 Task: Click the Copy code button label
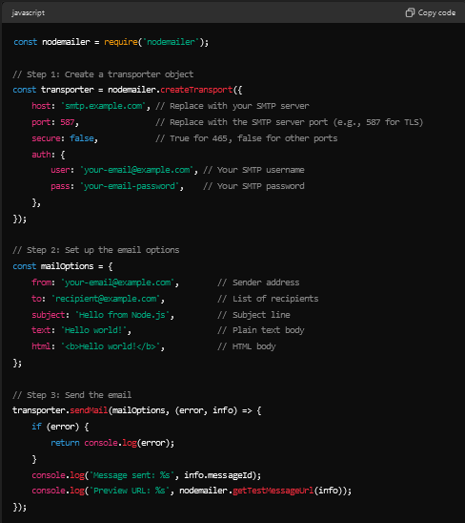tap(436, 12)
